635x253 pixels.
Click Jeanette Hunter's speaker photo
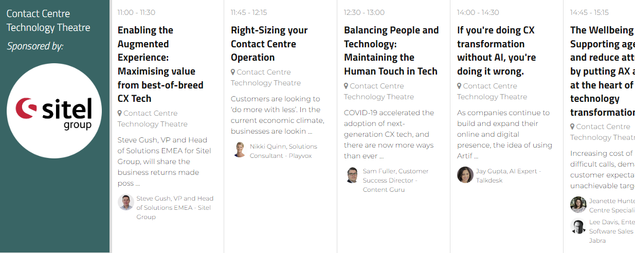(578, 205)
